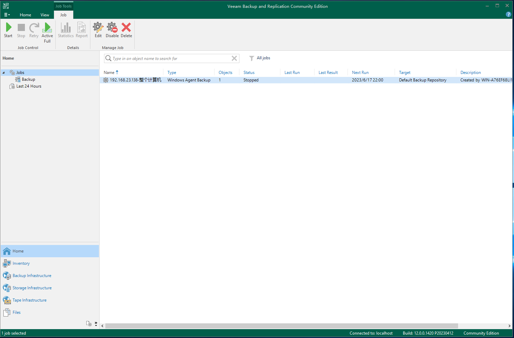The height and width of the screenshot is (338, 514).
Task: Open job Statistics
Action: pyautogui.click(x=66, y=30)
